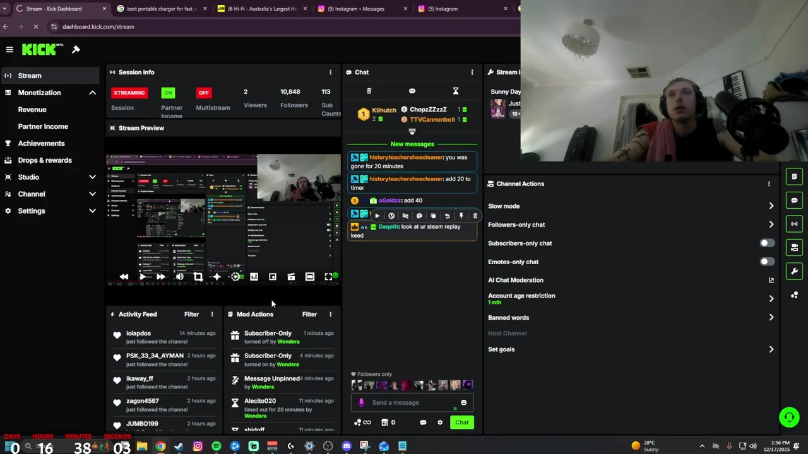Click the store icon below message box

(384, 422)
